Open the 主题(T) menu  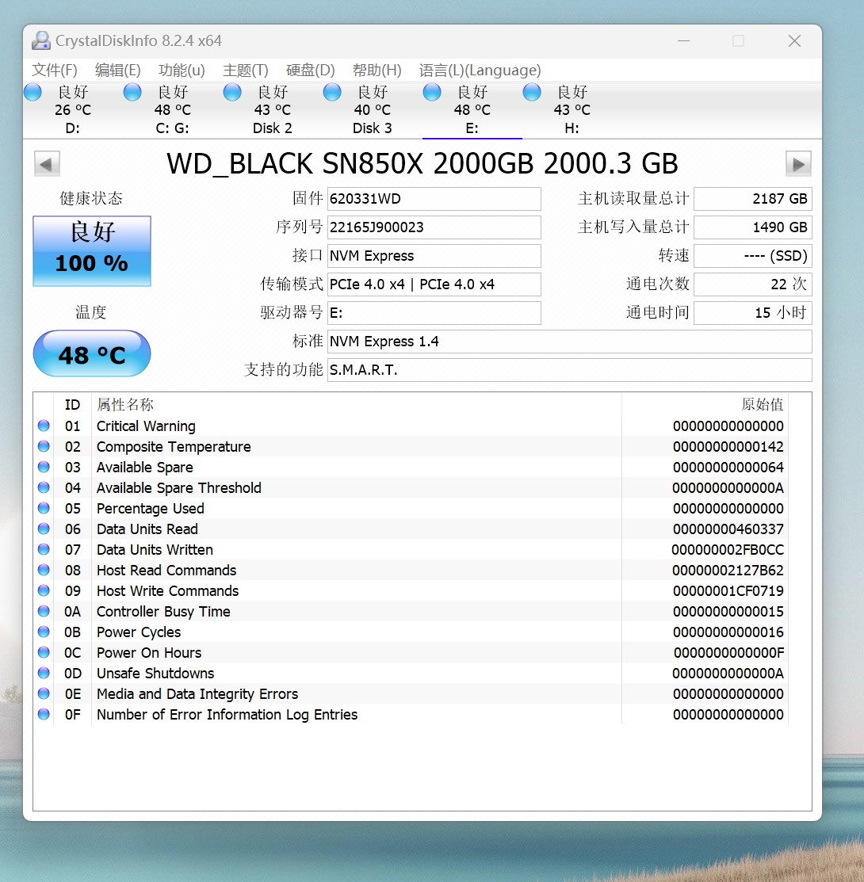click(x=245, y=70)
